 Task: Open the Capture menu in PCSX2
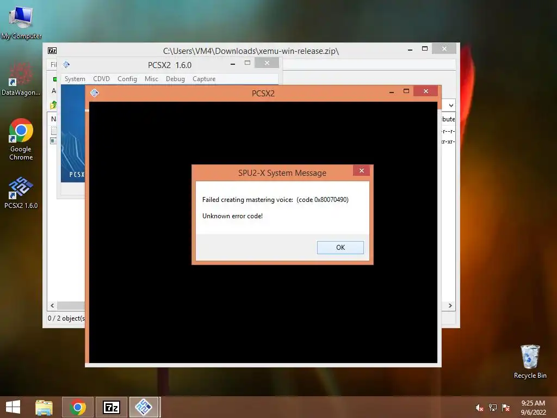click(204, 79)
